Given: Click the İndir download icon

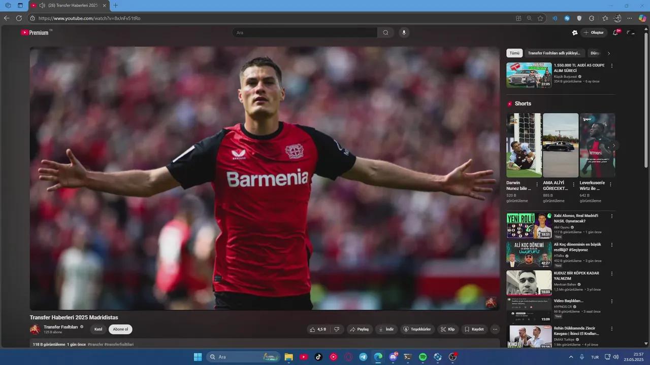Looking at the screenshot, I should click(x=386, y=329).
